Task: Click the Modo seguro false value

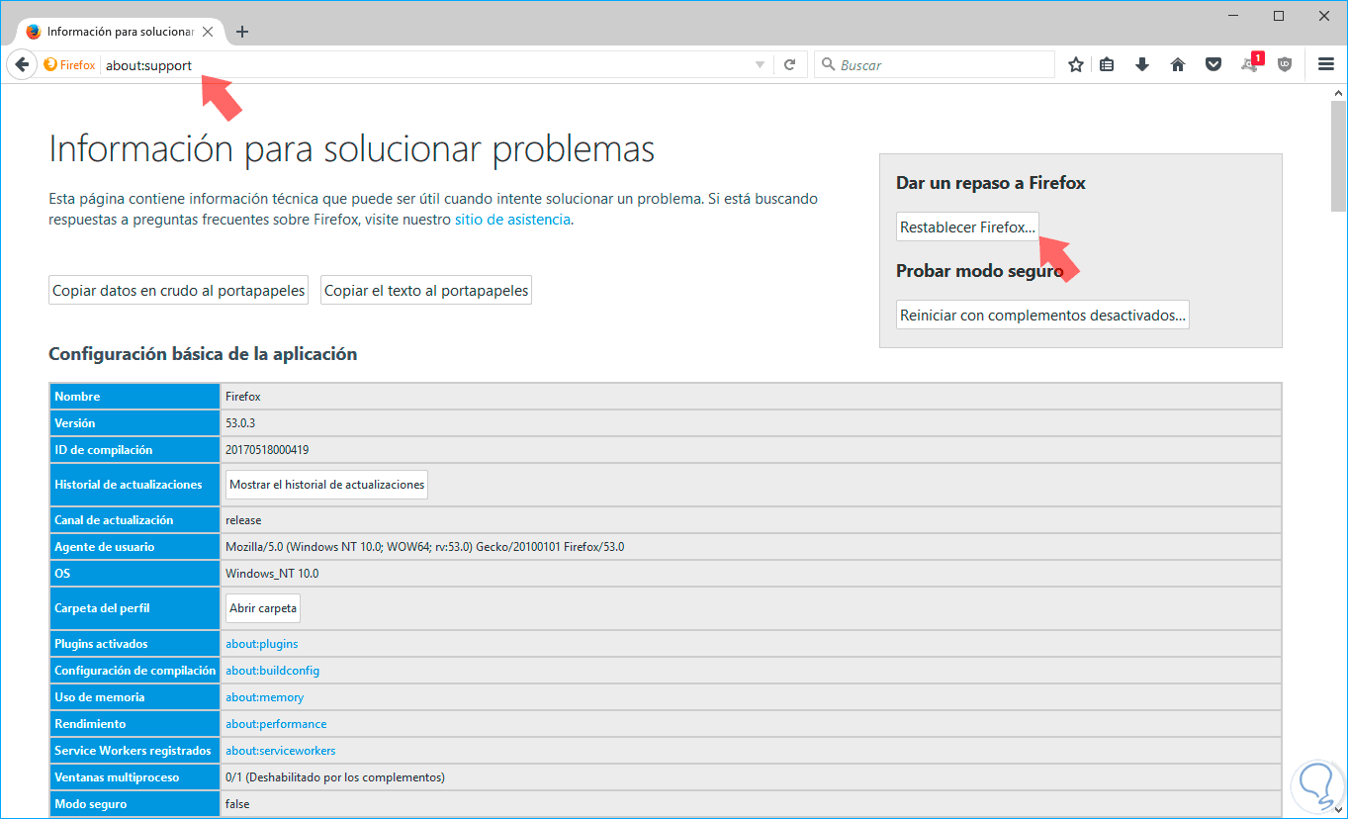Action: 237,804
